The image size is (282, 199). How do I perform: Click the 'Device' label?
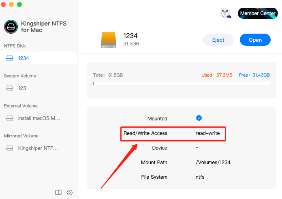[160, 148]
